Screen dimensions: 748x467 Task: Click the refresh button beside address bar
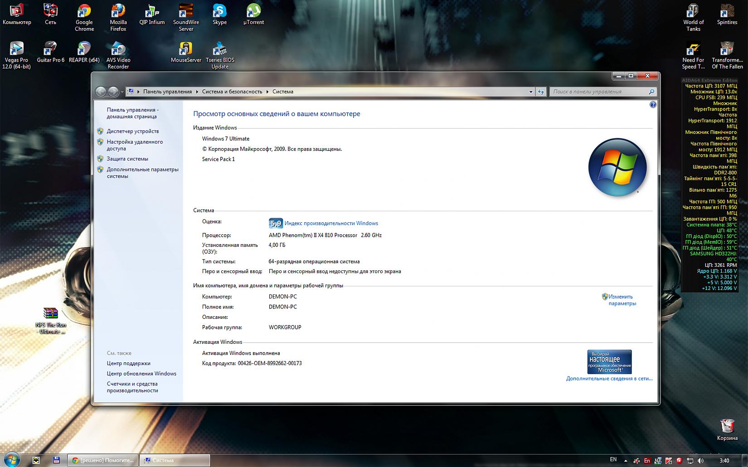pos(541,92)
